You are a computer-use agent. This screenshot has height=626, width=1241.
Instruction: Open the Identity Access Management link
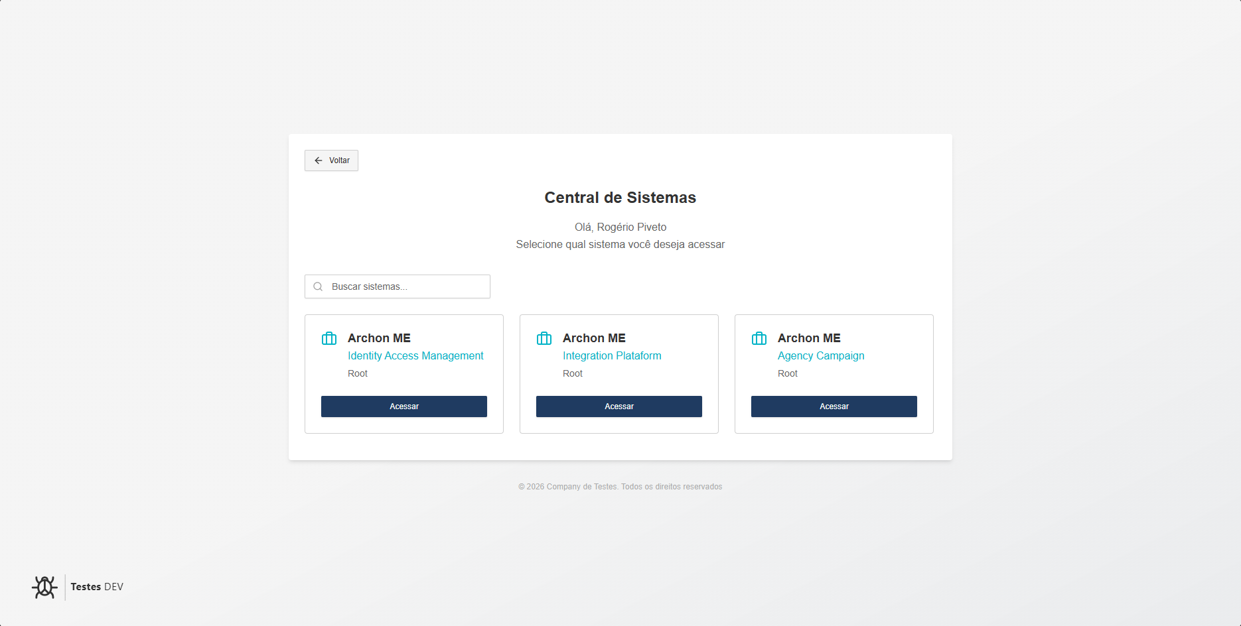coord(415,356)
